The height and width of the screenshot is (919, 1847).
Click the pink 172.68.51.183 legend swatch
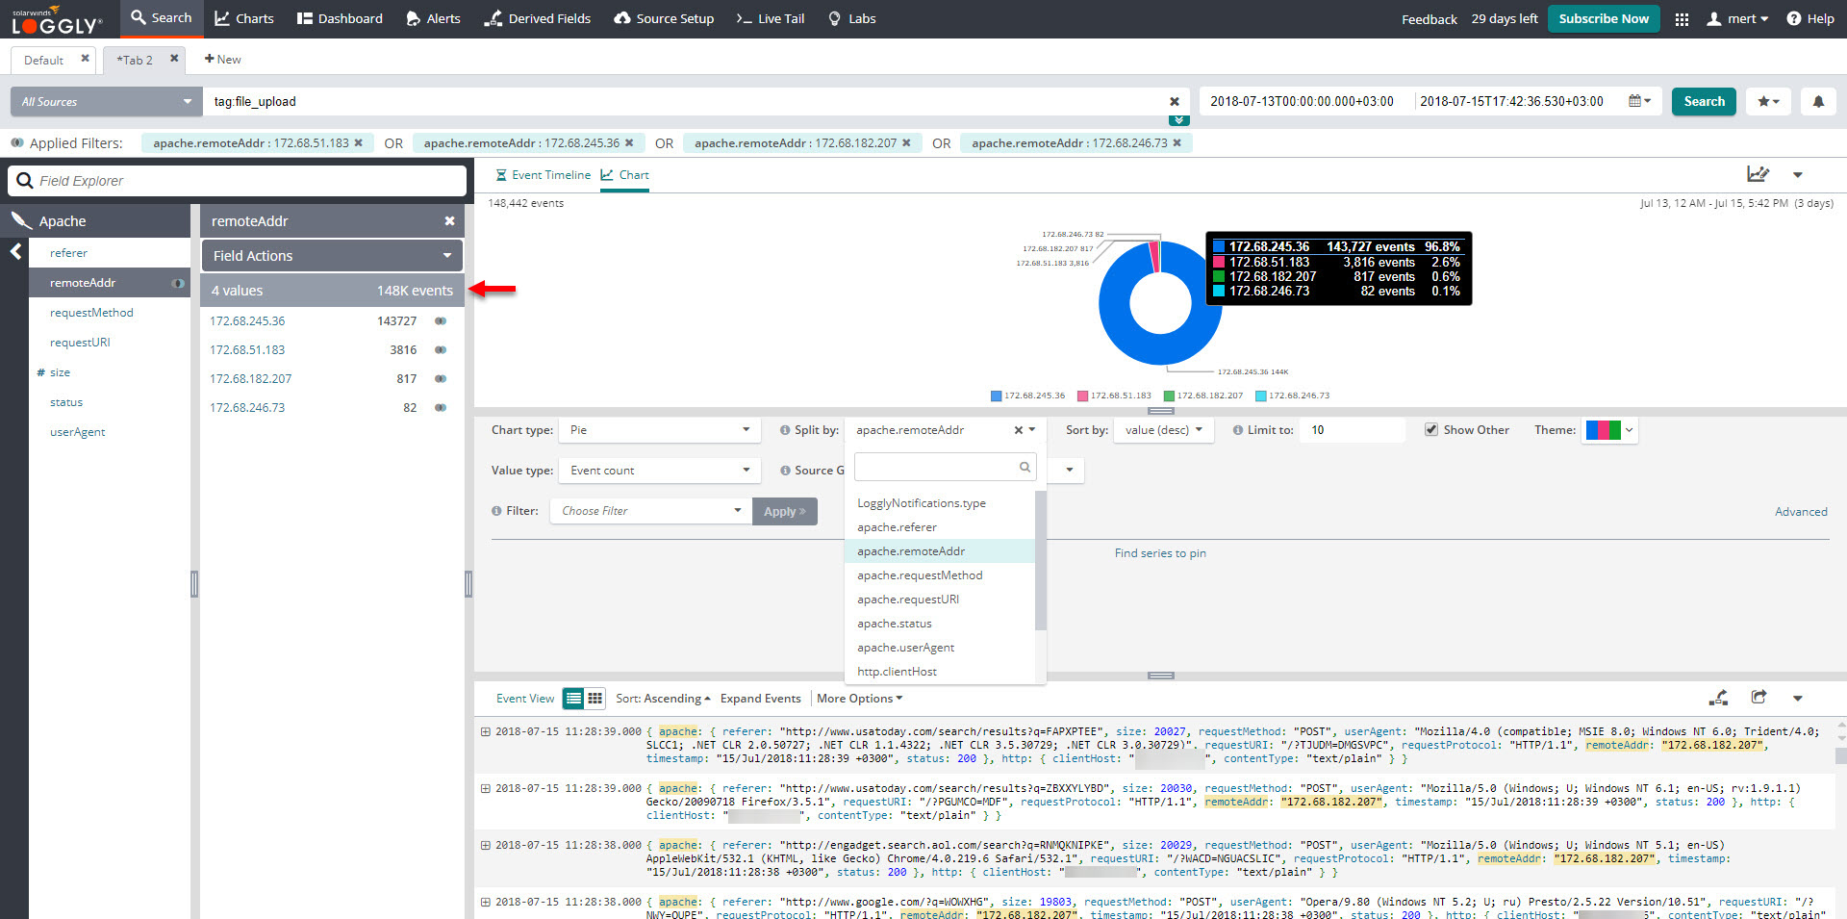(1083, 396)
